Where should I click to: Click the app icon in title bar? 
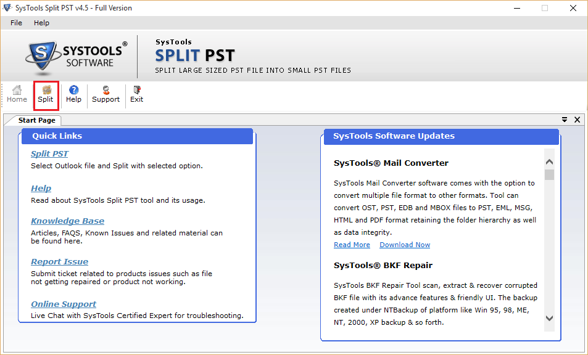tap(7, 8)
